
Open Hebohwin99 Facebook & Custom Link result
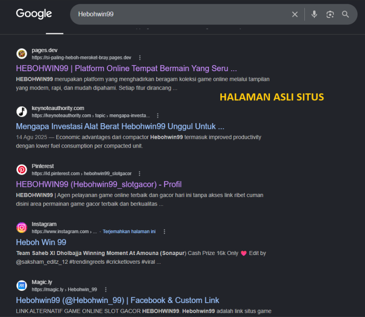point(118,300)
